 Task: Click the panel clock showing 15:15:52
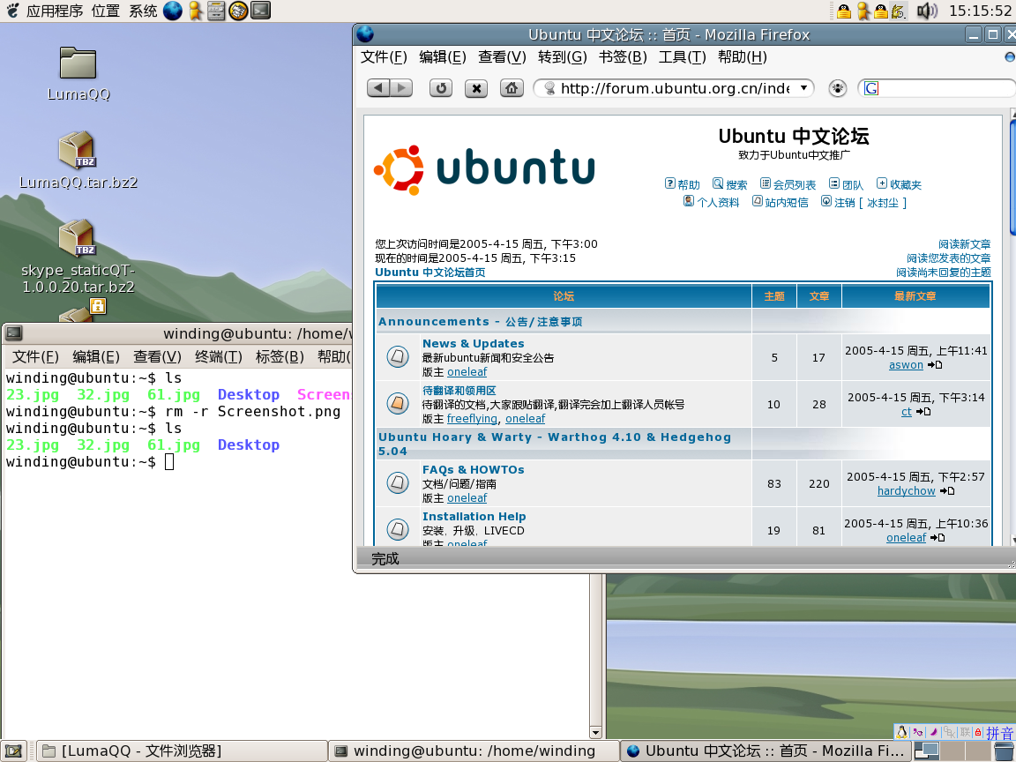pos(981,11)
